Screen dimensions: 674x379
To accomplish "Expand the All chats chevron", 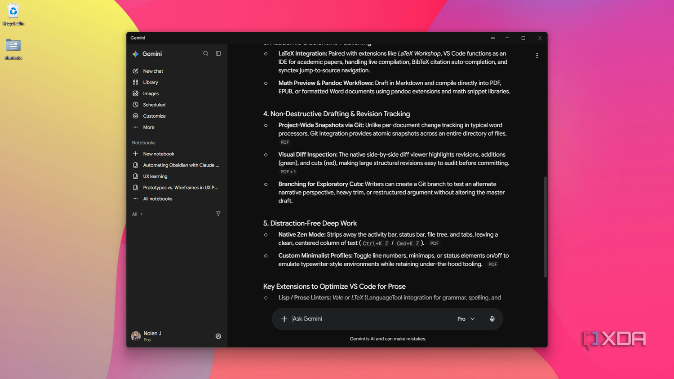I will point(141,214).
